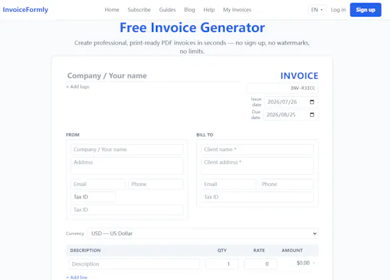The width and height of the screenshot is (390, 280).
Task: Click the RATE field showing 0
Action: click(260, 264)
